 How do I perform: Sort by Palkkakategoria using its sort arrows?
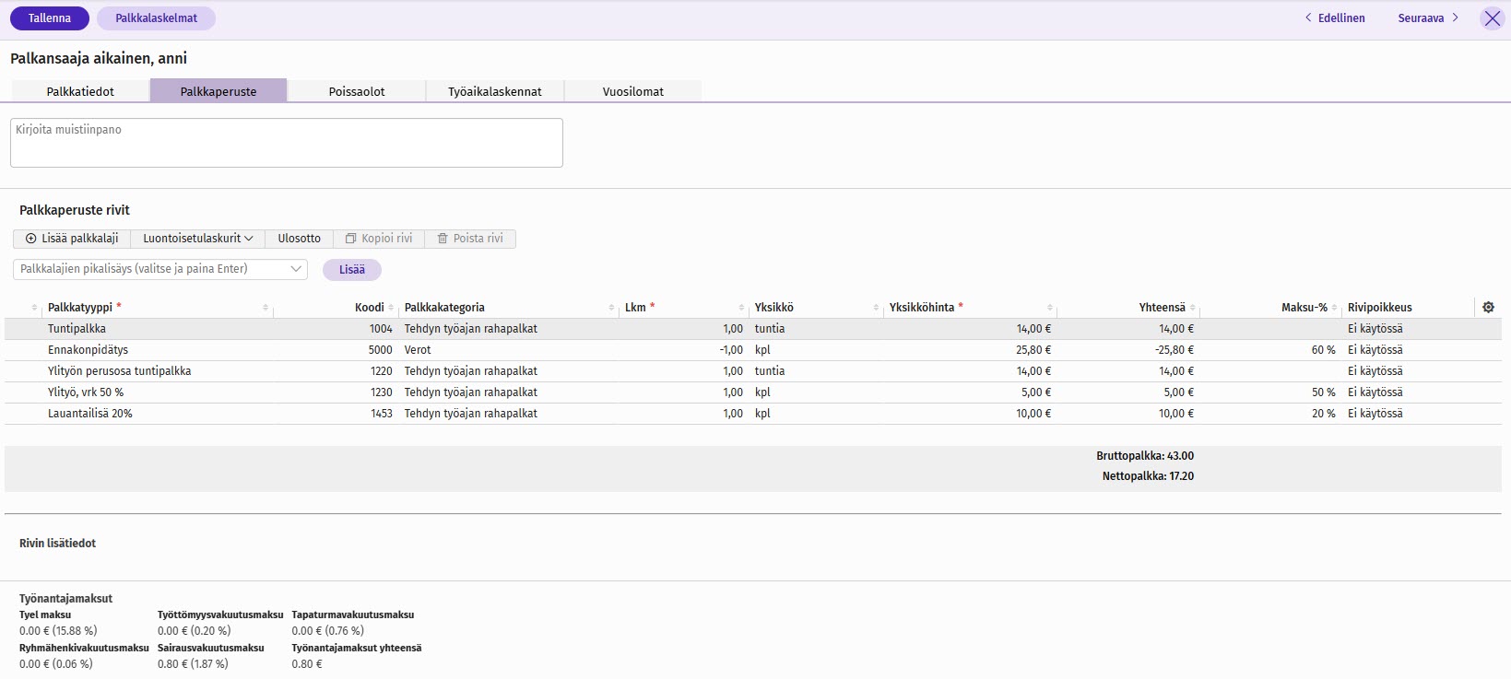[611, 308]
